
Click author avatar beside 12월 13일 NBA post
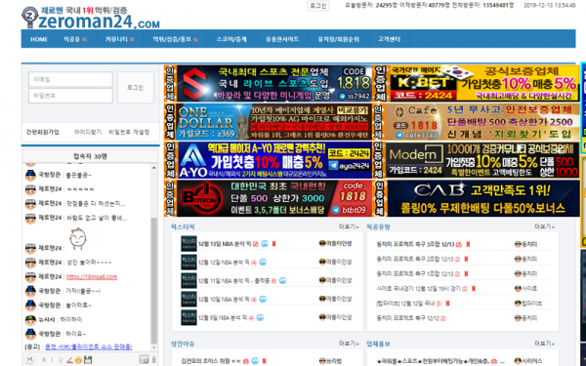322,243
